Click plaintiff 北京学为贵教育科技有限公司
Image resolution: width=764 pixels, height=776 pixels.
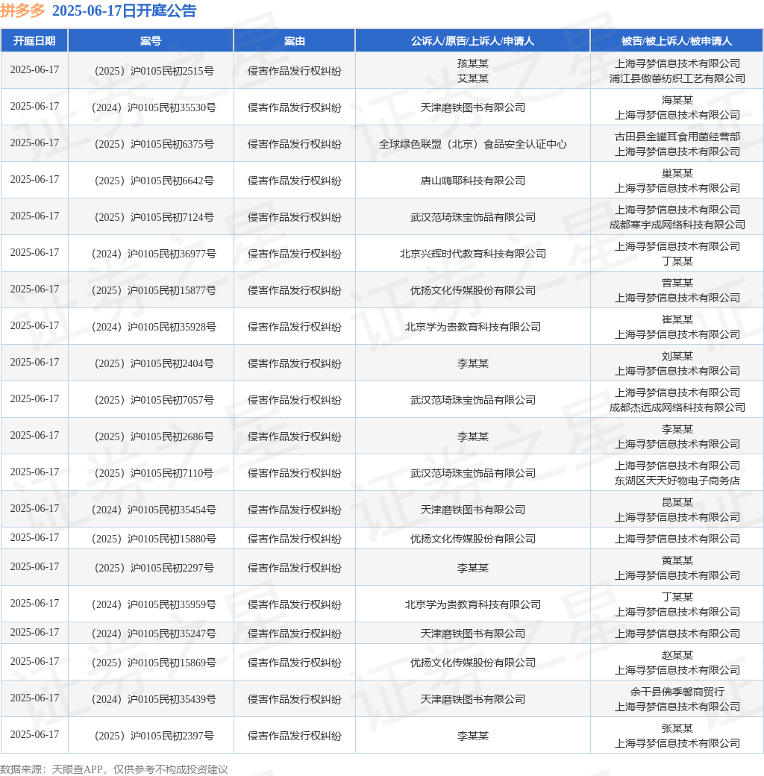473,326
